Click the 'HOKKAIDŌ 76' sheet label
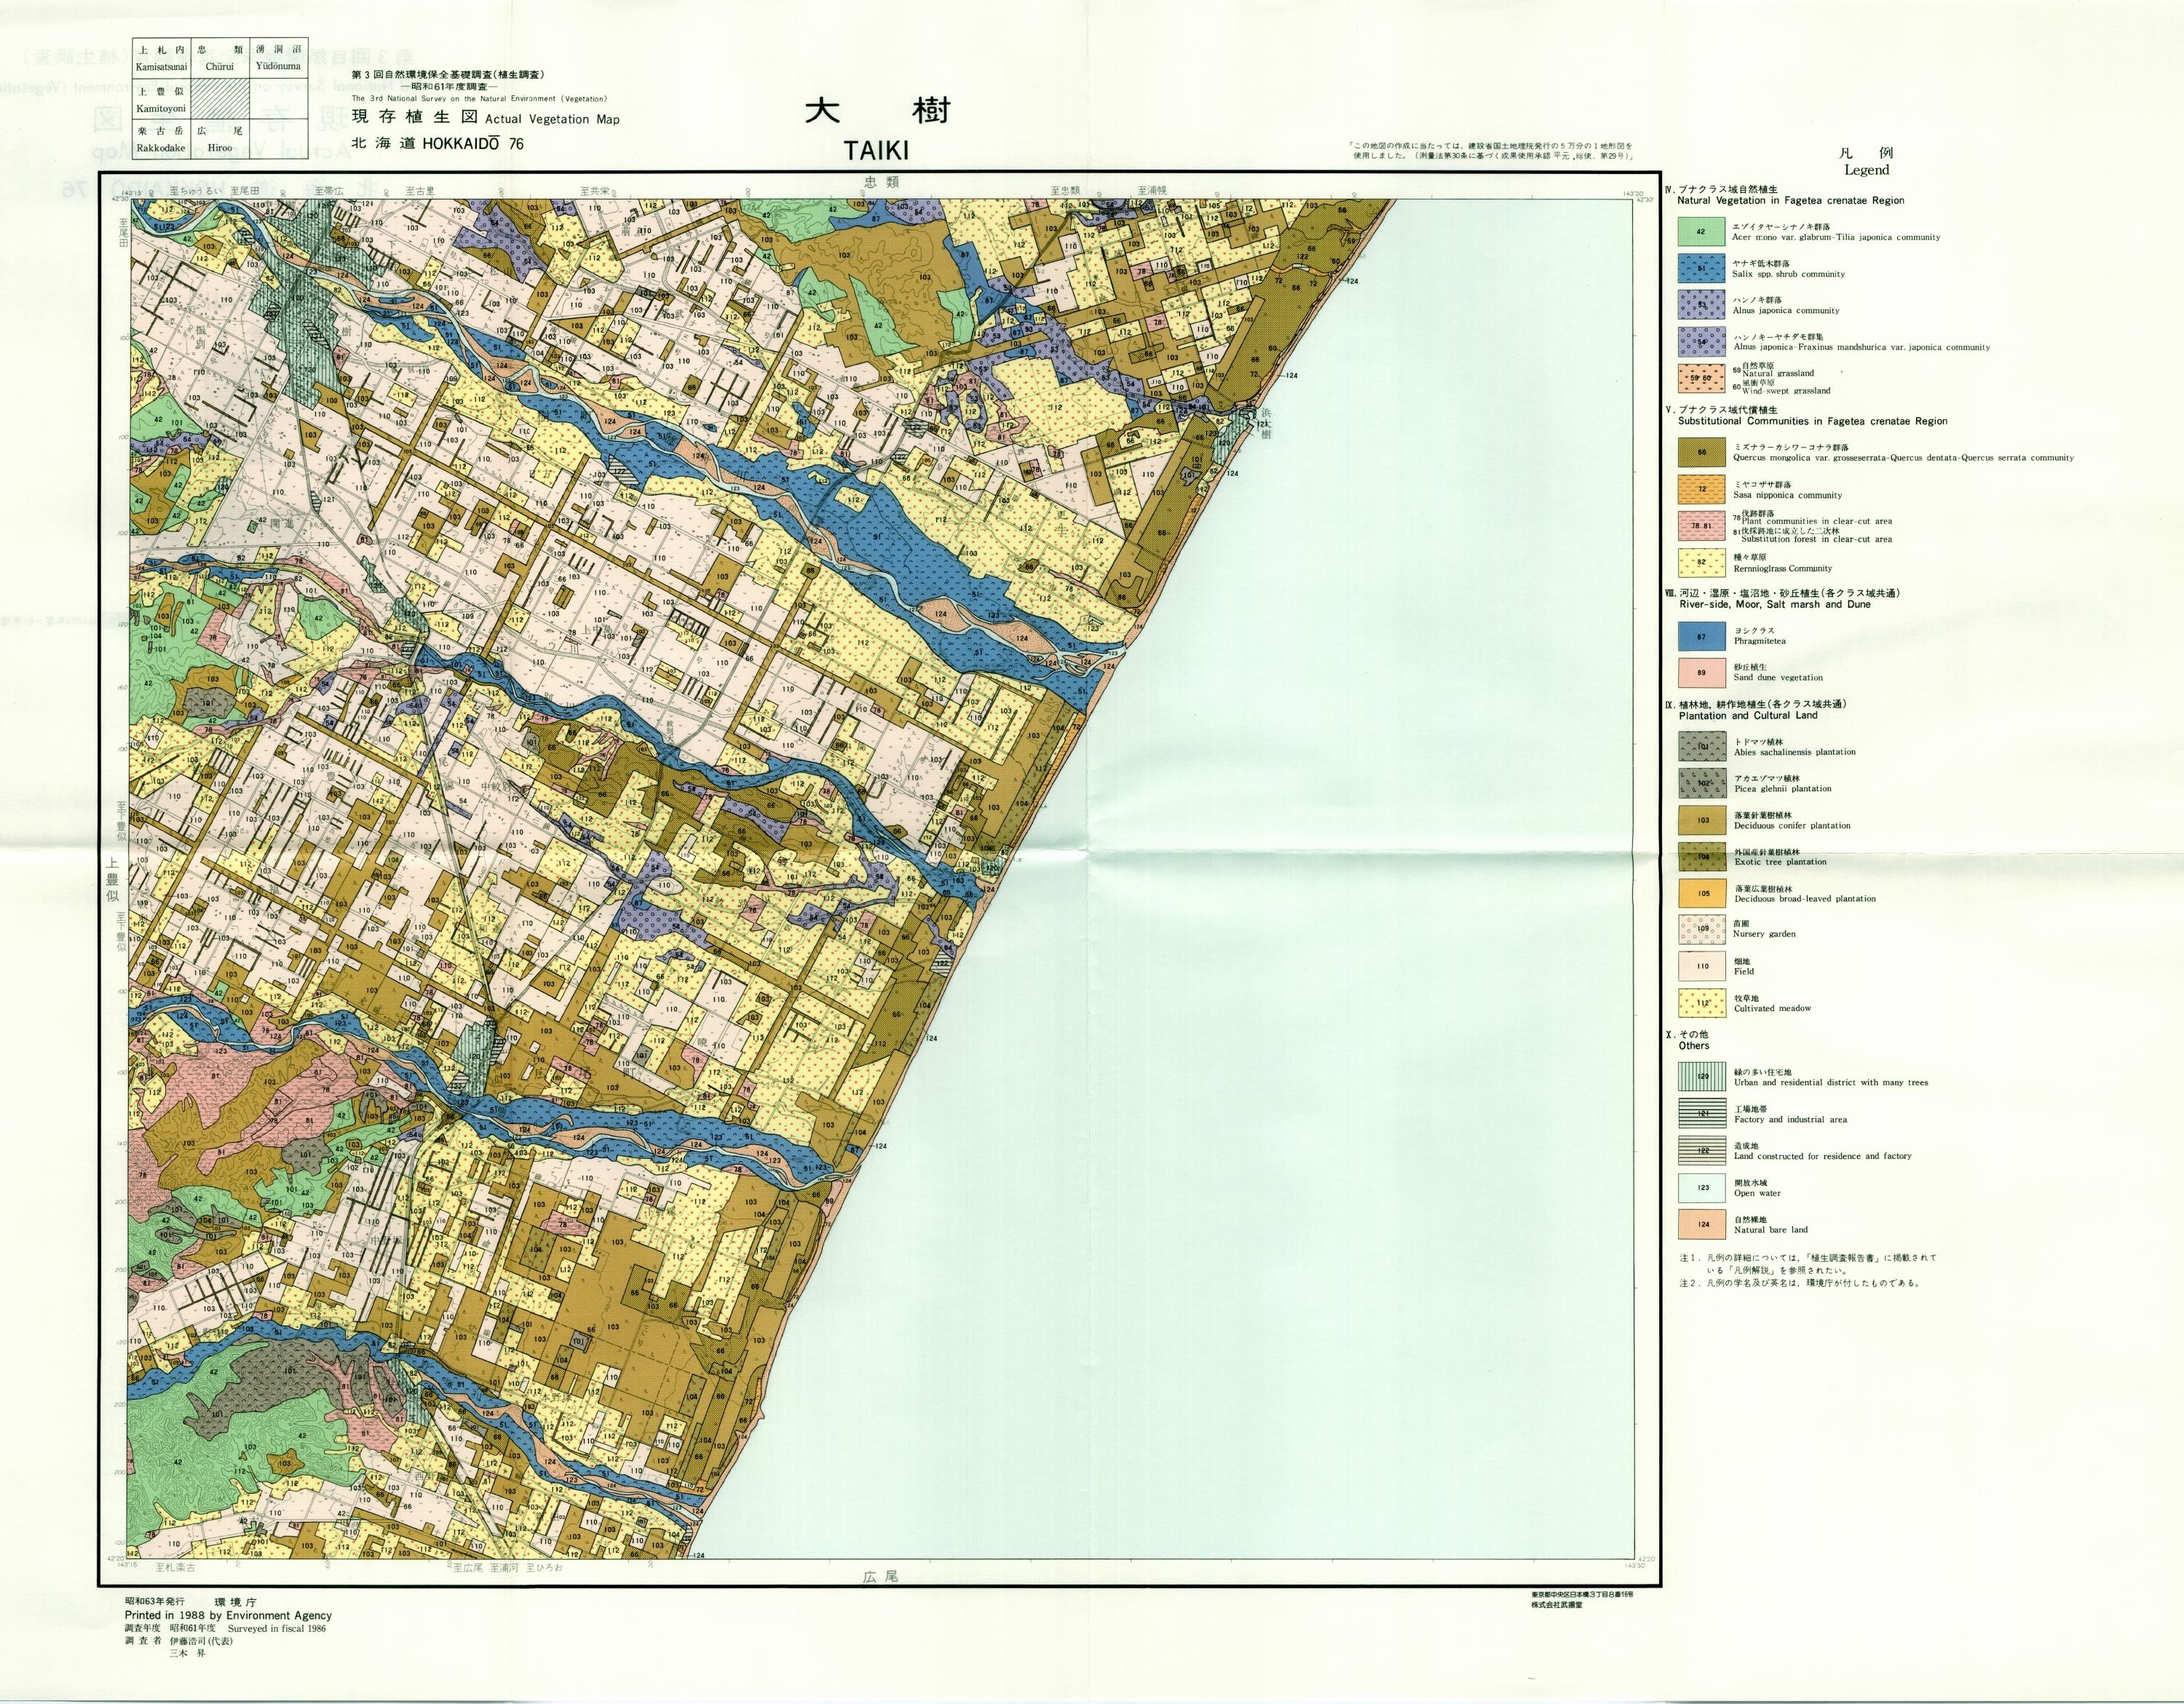The width and height of the screenshot is (2184, 1704). (x=472, y=144)
